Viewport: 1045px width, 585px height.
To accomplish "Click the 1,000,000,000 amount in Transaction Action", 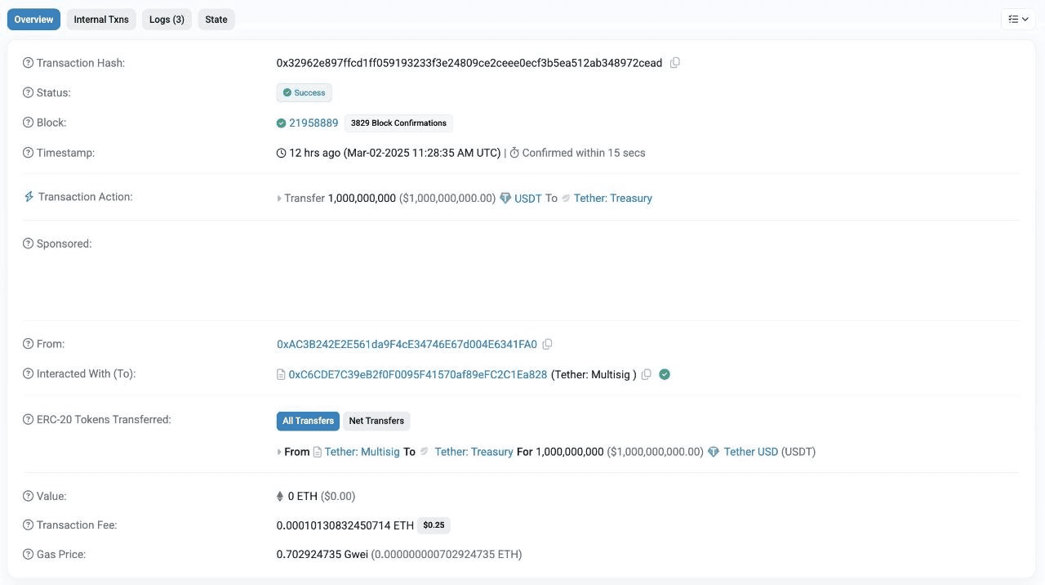I will tap(362, 199).
